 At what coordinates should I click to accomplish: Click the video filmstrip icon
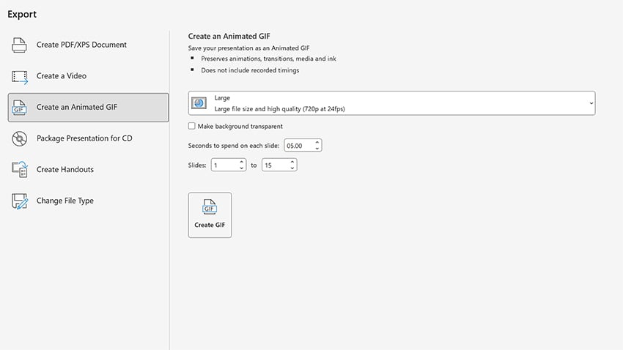20,76
